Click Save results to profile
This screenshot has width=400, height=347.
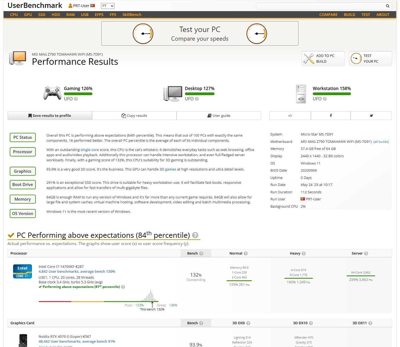tap(50, 115)
